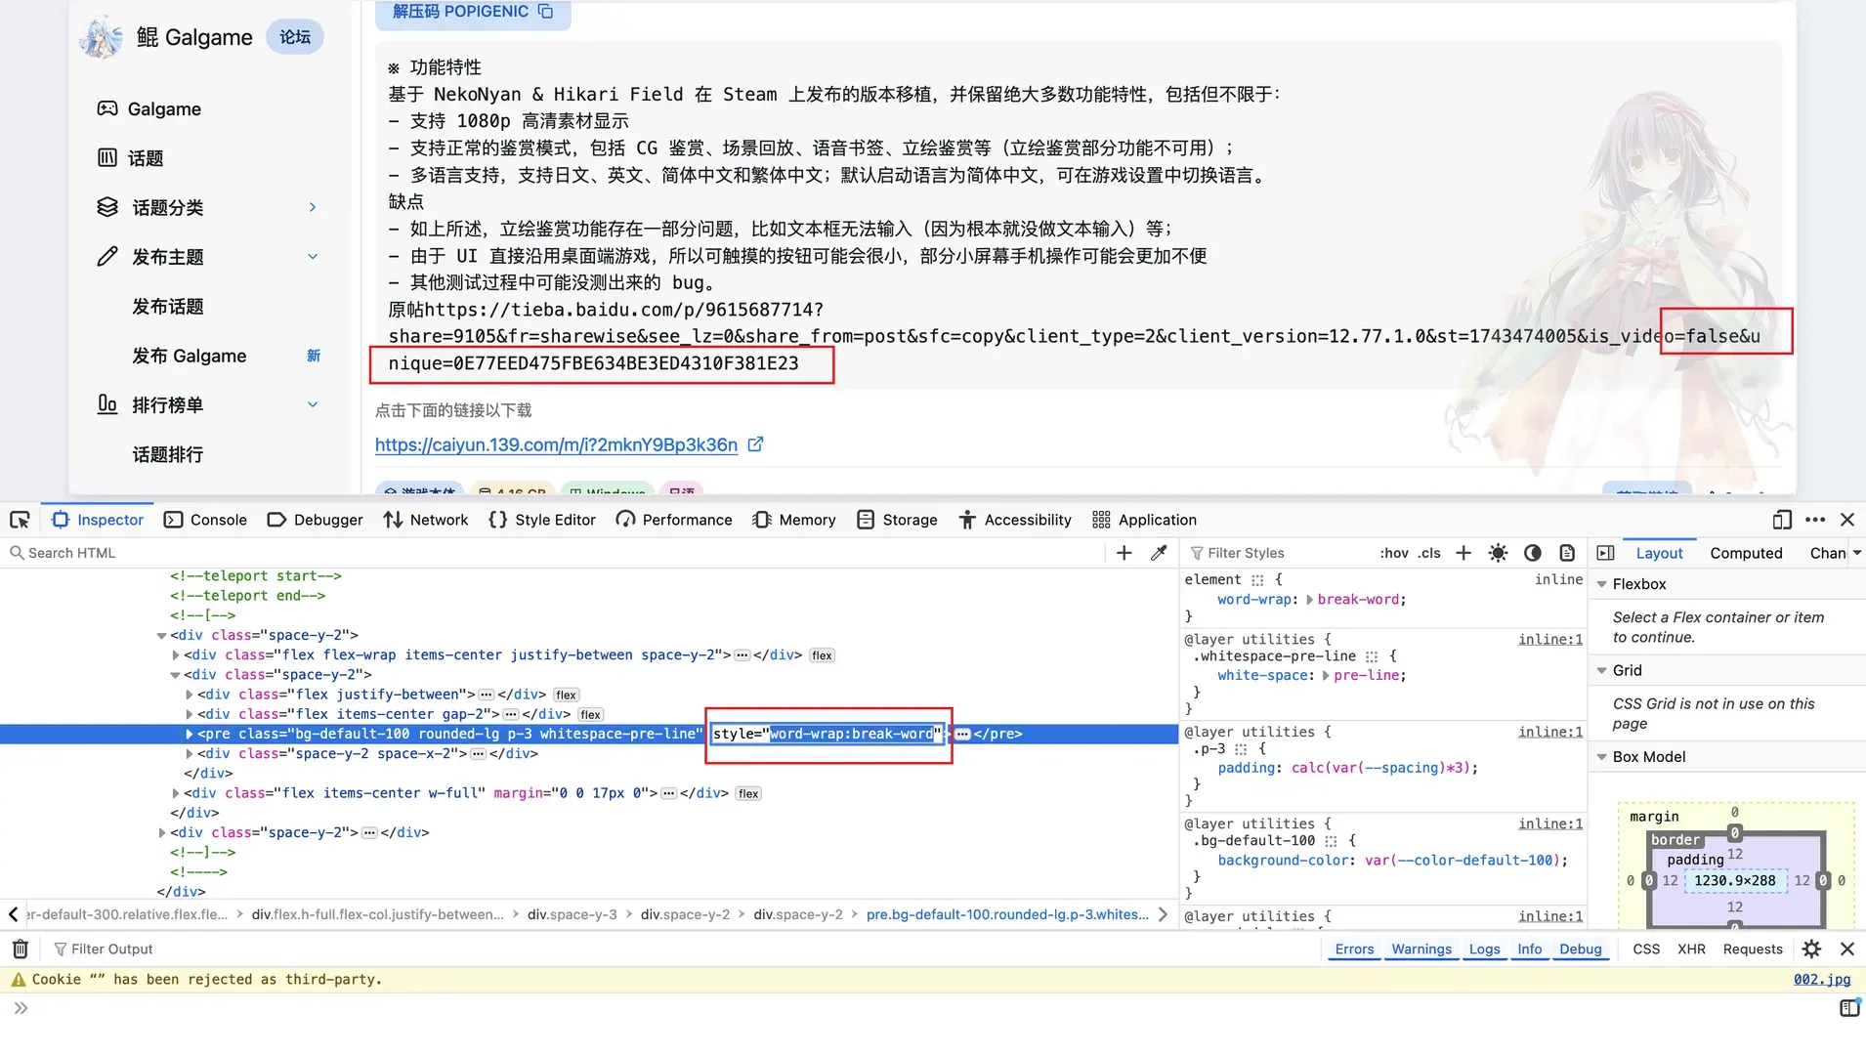Toggle the Warnings console filter
Screen dimensions: 1866x1055
point(1421,949)
